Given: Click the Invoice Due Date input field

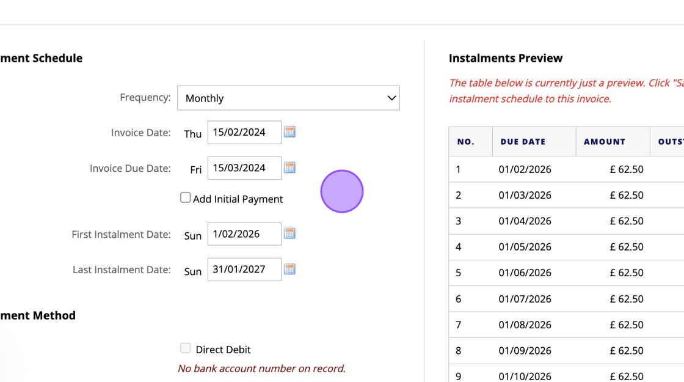Looking at the screenshot, I should click(244, 168).
